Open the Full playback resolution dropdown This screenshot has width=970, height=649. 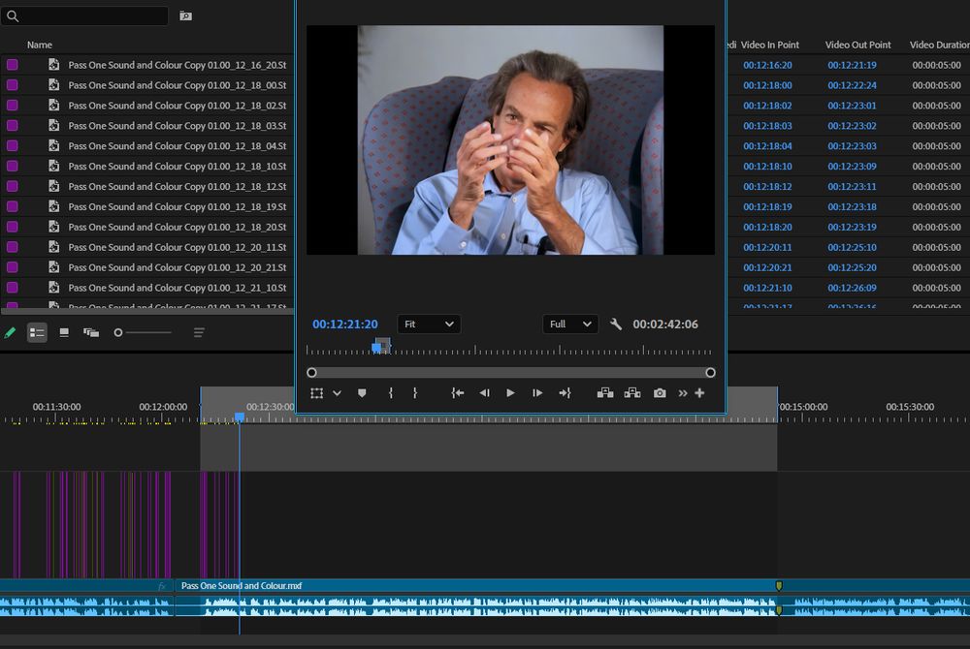tap(570, 324)
